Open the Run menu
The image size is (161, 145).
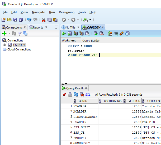pyautogui.click(x=52, y=12)
